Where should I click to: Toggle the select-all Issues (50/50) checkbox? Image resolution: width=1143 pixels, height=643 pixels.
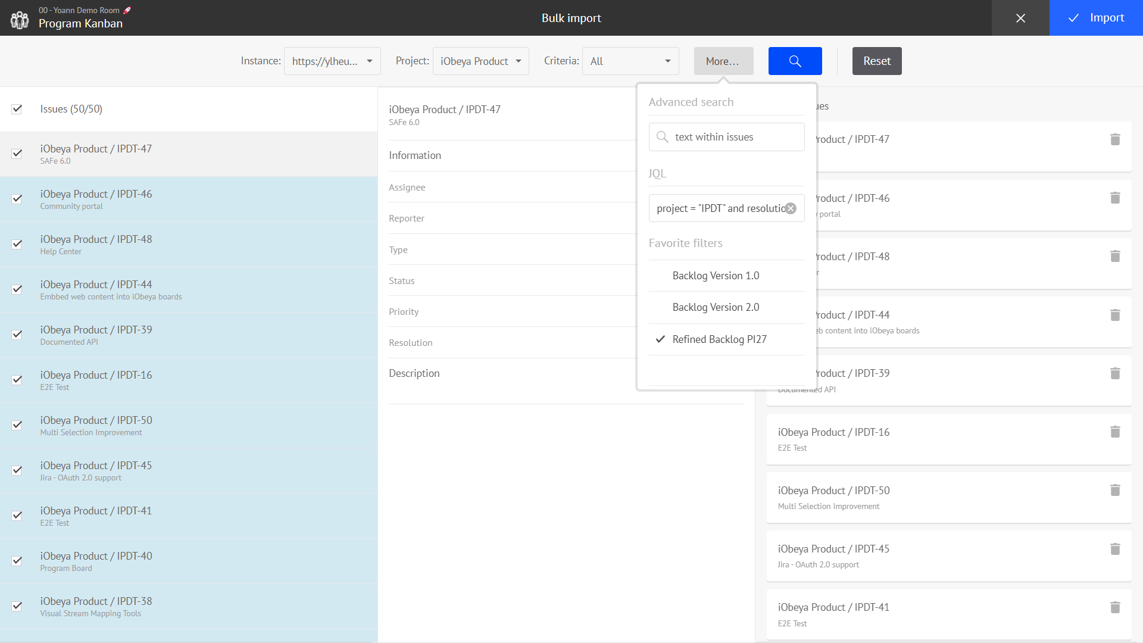[17, 109]
